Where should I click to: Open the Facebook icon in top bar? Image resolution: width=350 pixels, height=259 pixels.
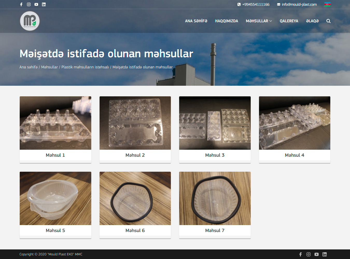[21, 4]
